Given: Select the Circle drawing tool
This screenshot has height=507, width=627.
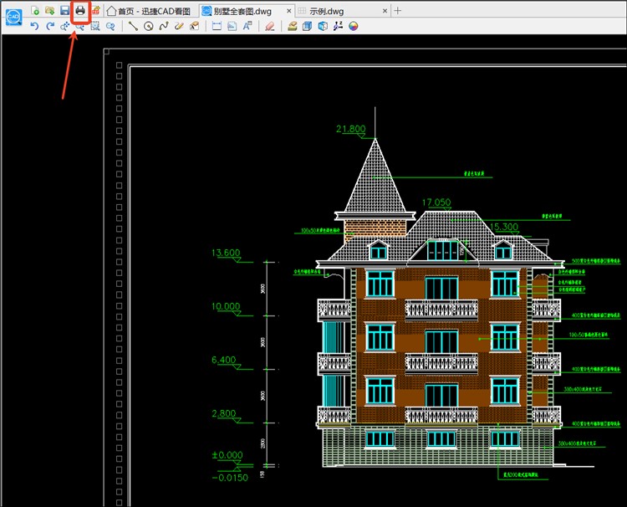Looking at the screenshot, I should (149, 27).
